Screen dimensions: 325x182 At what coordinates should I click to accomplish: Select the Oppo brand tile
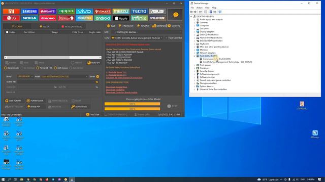pos(66,11)
